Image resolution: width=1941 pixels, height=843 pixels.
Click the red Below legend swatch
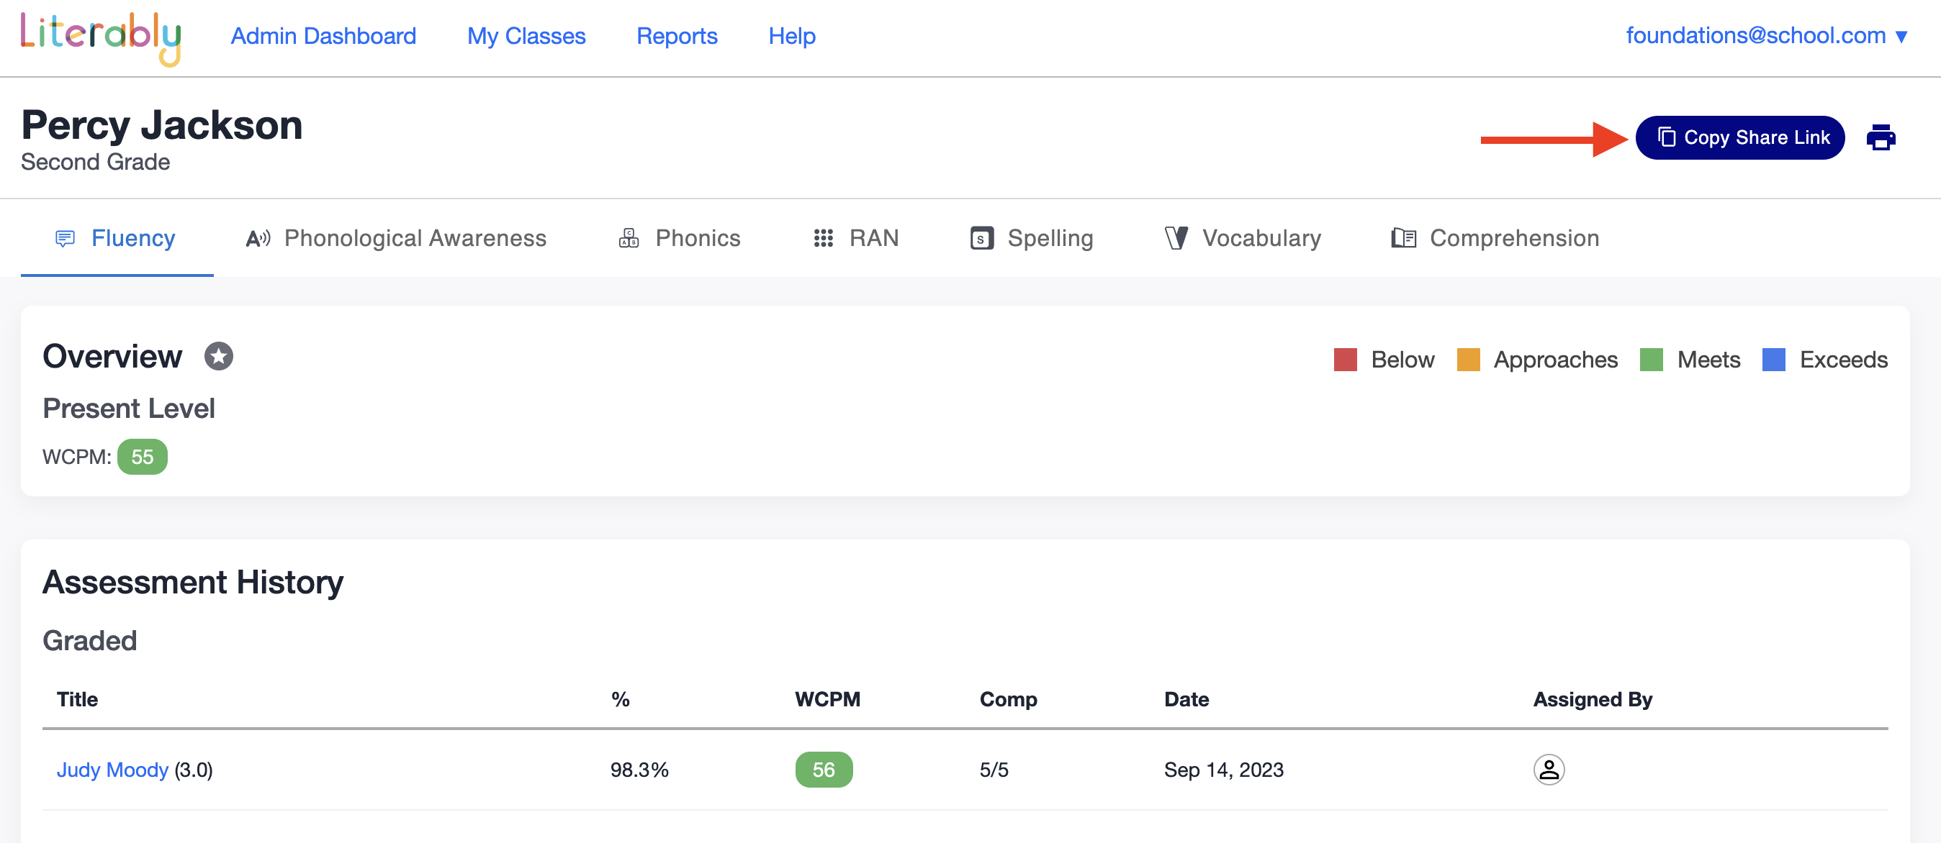pyautogui.click(x=1345, y=360)
